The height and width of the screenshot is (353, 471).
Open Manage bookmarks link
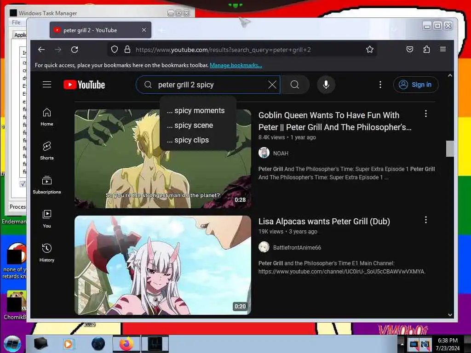tap(236, 65)
